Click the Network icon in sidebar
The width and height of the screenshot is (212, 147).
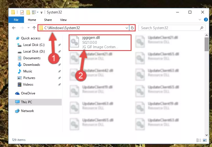(17, 111)
